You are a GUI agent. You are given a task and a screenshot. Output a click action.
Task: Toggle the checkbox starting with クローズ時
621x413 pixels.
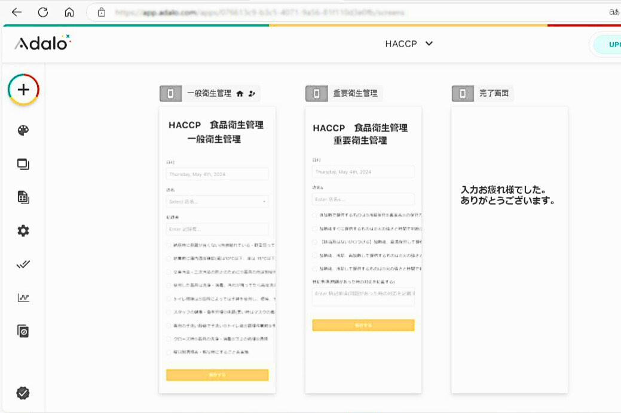pos(169,339)
